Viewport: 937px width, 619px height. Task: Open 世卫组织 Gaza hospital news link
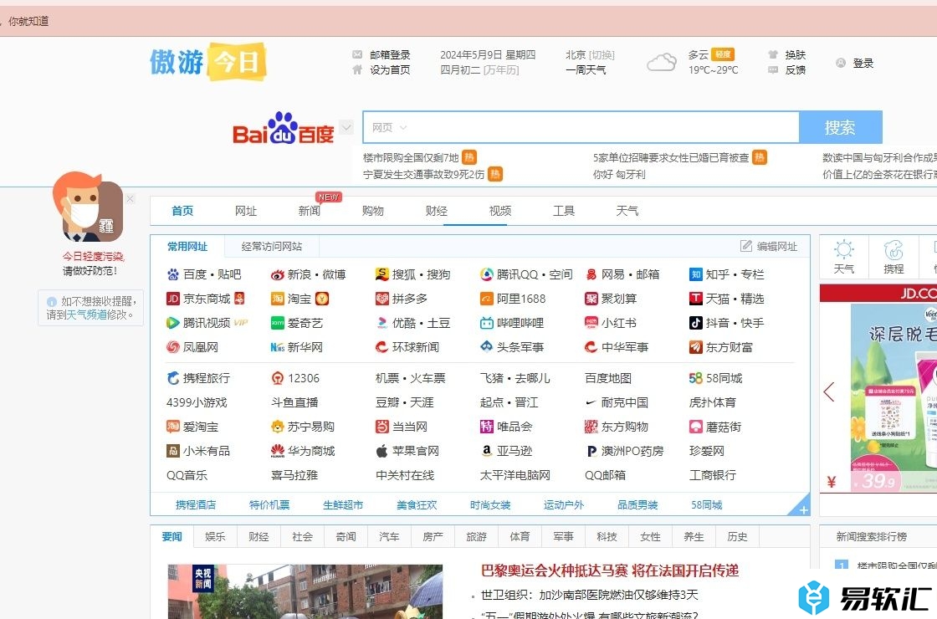pyautogui.click(x=589, y=595)
